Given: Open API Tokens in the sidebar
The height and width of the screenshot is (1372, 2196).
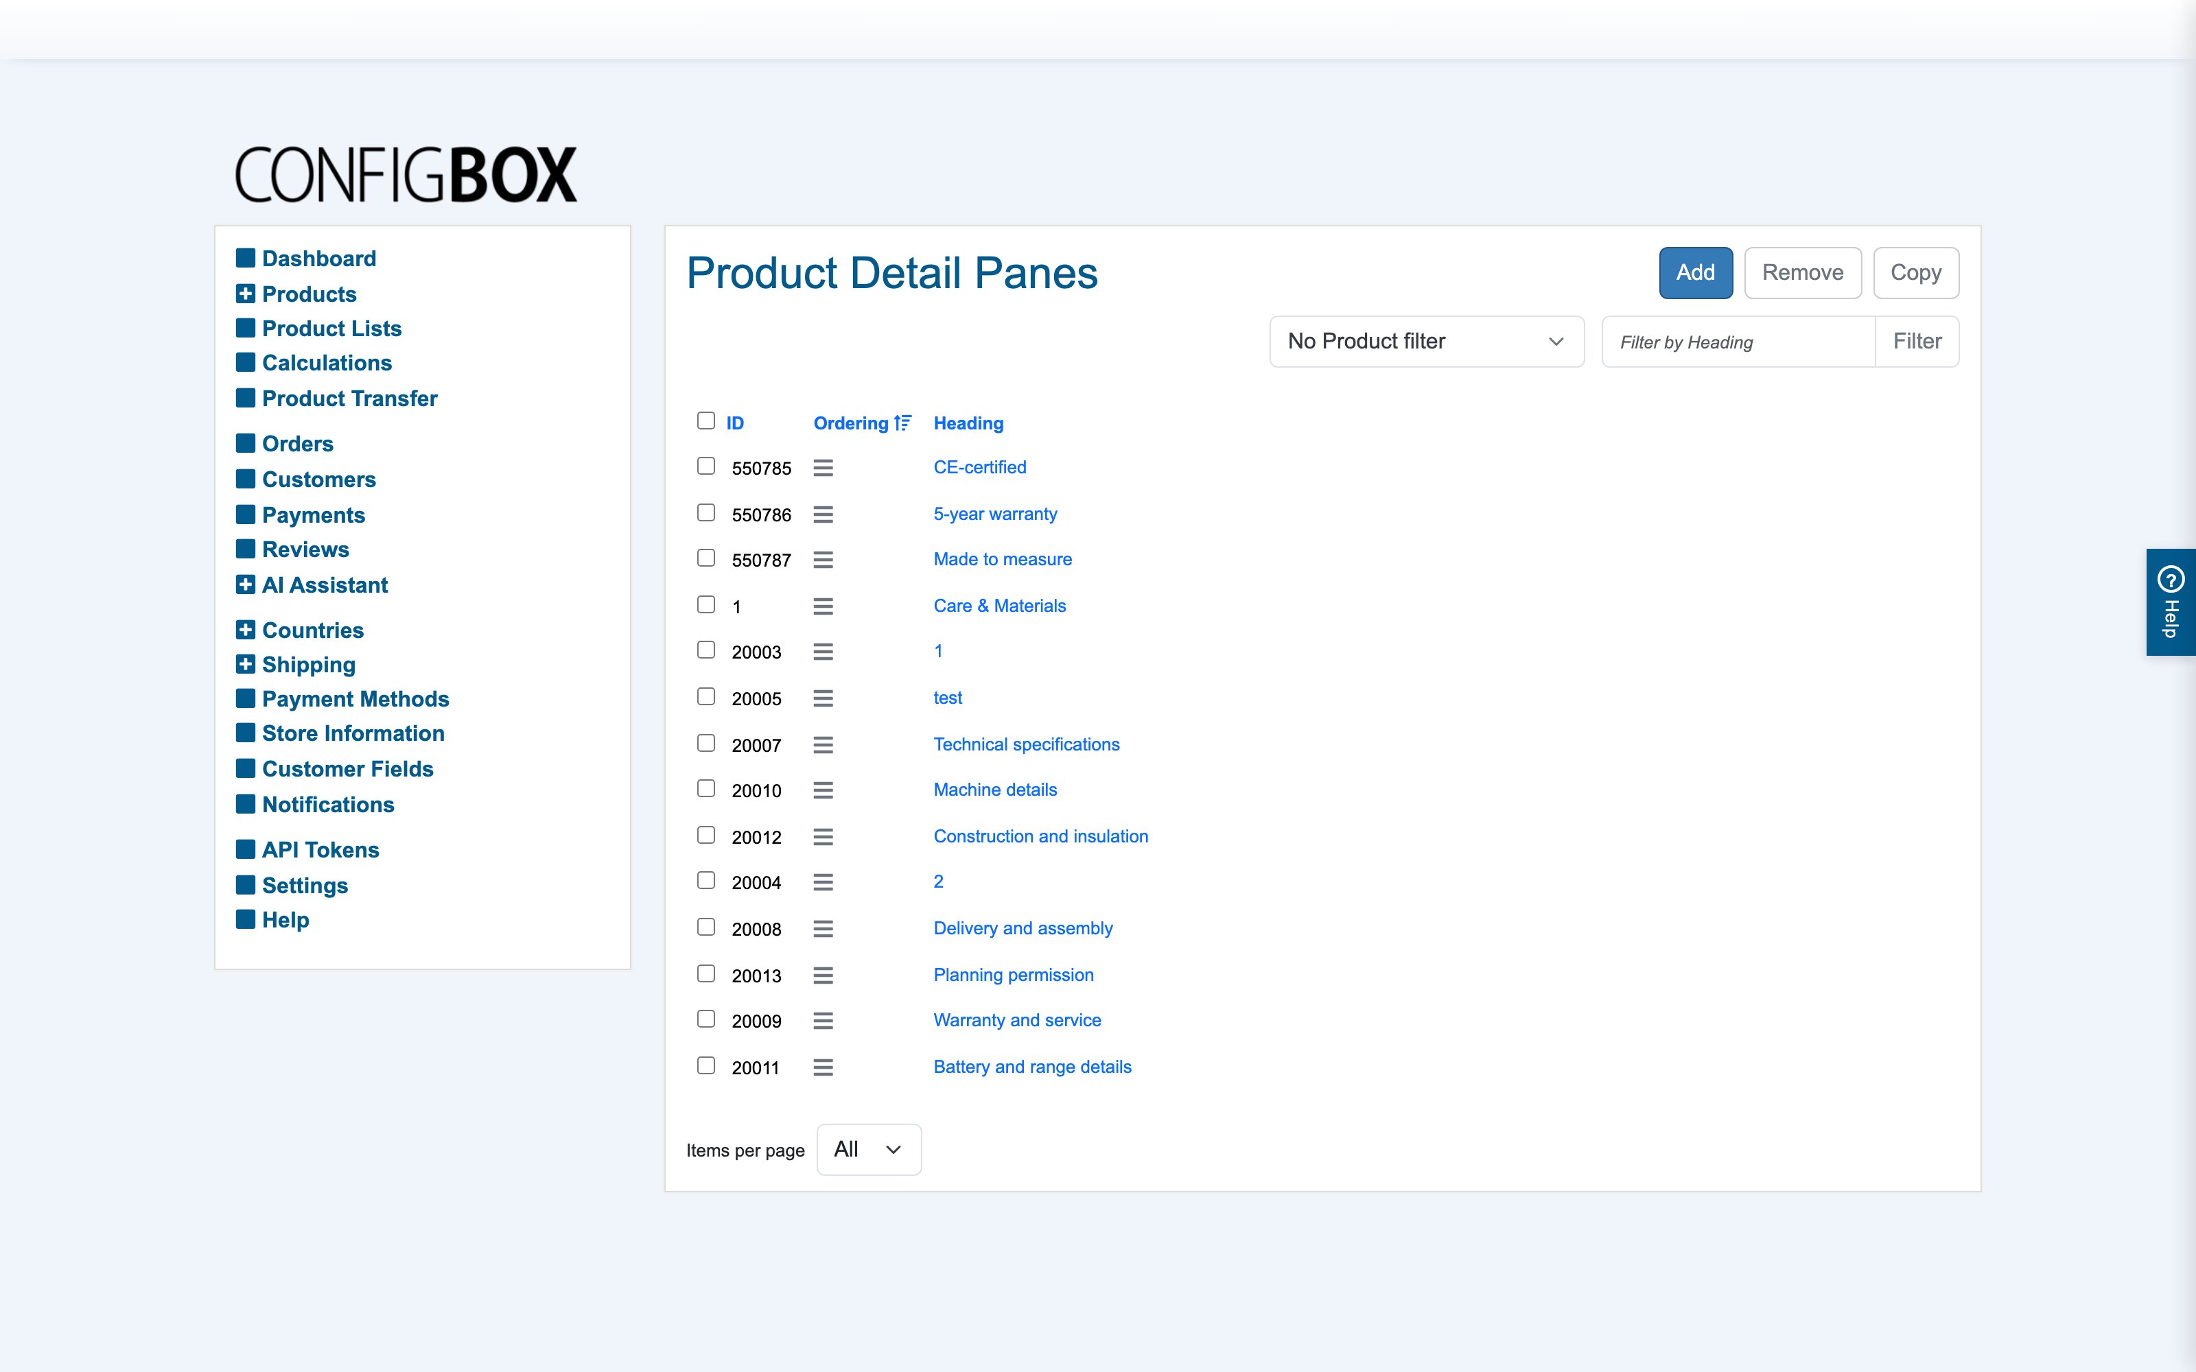Looking at the screenshot, I should (x=320, y=849).
